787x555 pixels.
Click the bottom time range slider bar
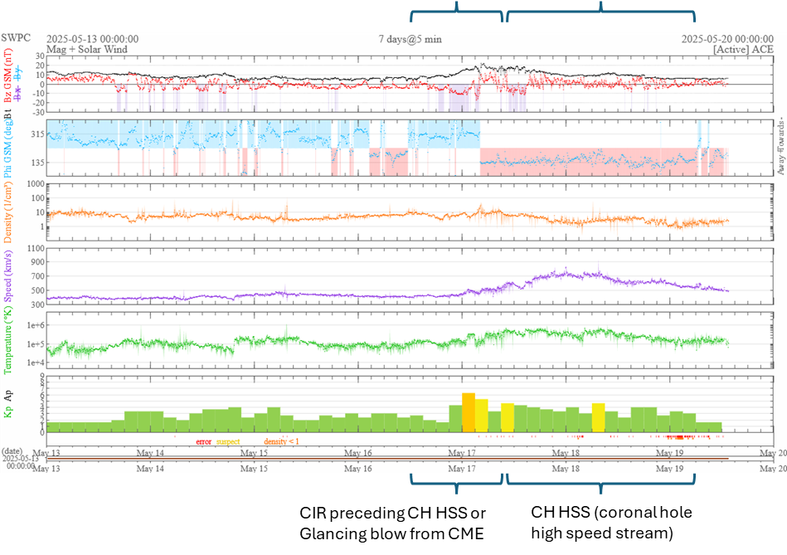coord(387,459)
